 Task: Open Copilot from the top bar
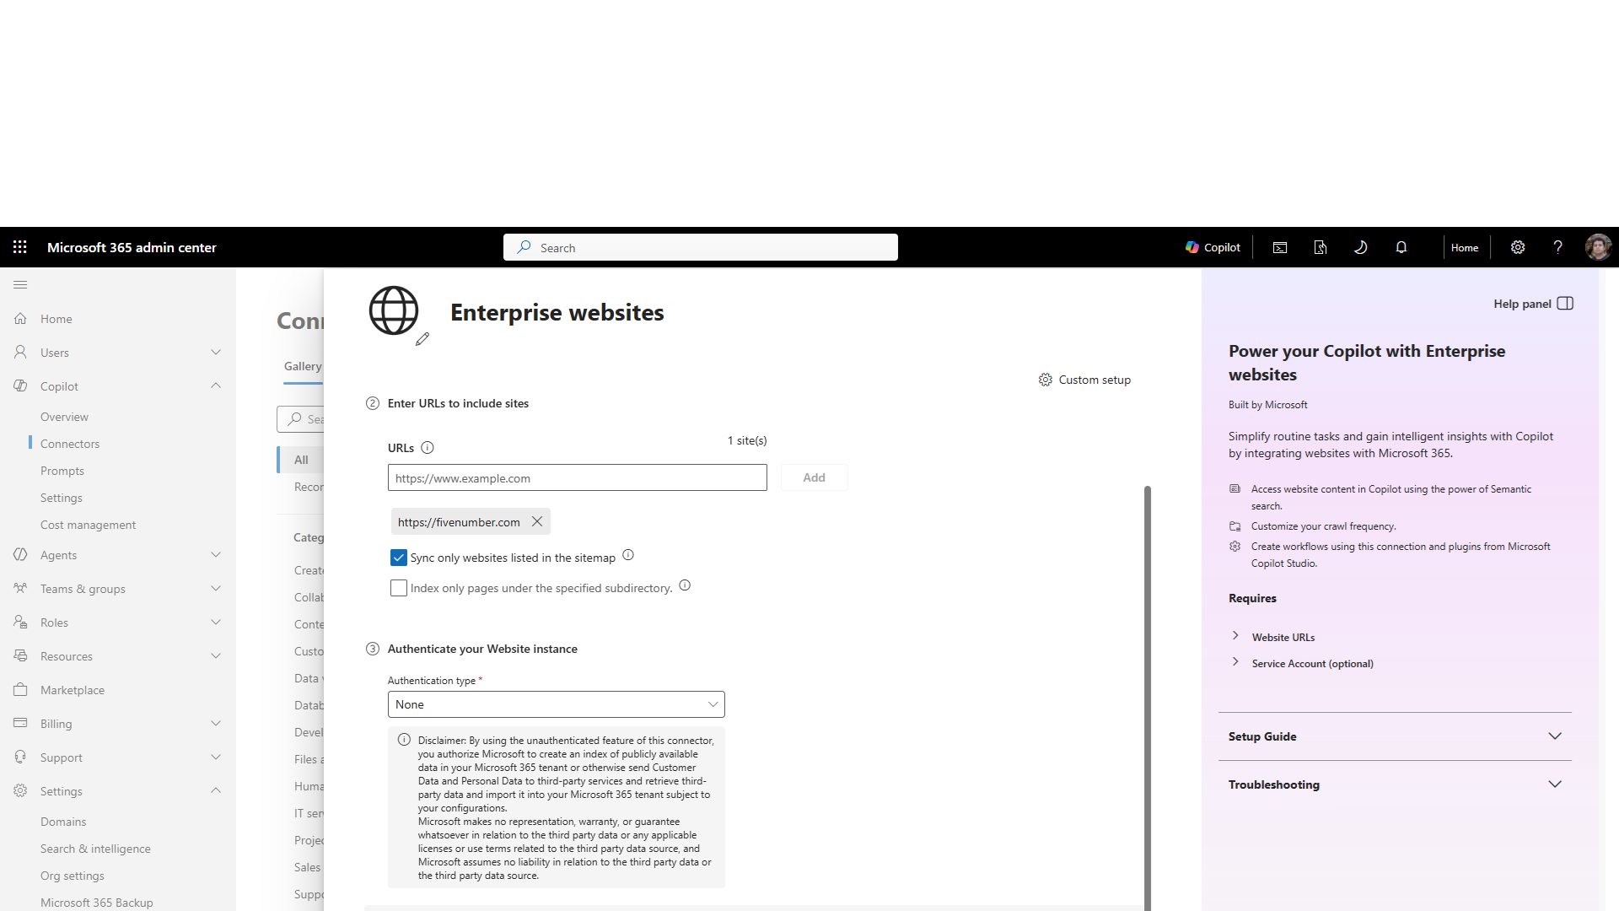pyautogui.click(x=1213, y=247)
